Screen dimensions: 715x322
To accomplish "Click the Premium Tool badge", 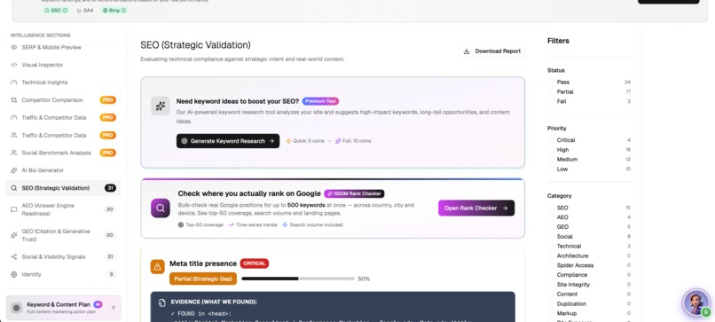I will coord(320,101).
